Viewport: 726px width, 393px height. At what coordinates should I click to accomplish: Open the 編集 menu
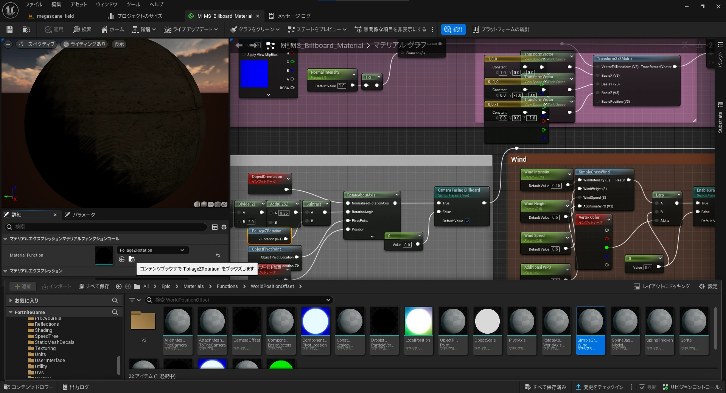pos(56,5)
